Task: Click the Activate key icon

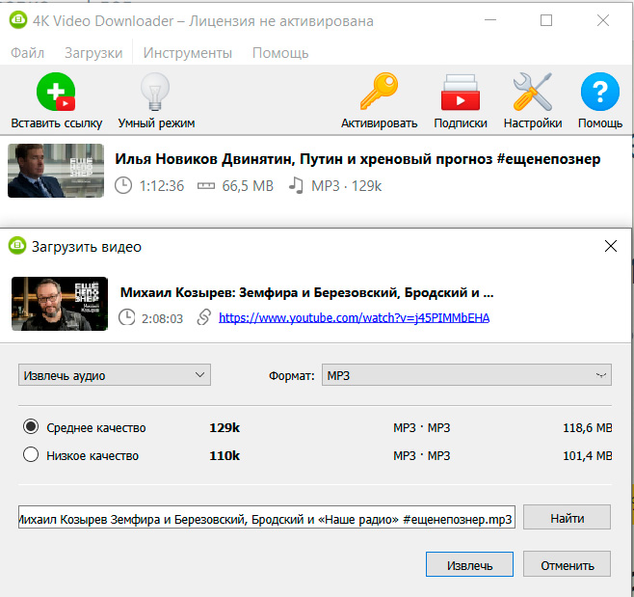Action: 379,94
